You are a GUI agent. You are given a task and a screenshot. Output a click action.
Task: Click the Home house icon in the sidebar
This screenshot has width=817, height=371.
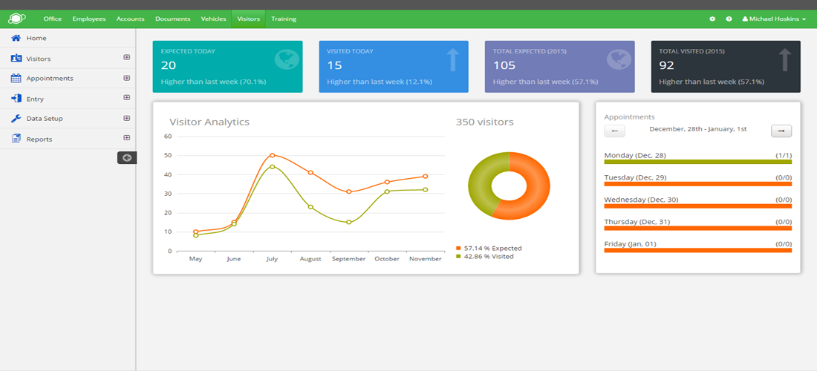(16, 38)
